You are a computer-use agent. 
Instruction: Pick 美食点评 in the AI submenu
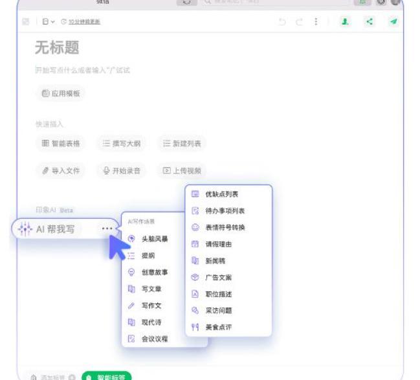click(218, 327)
